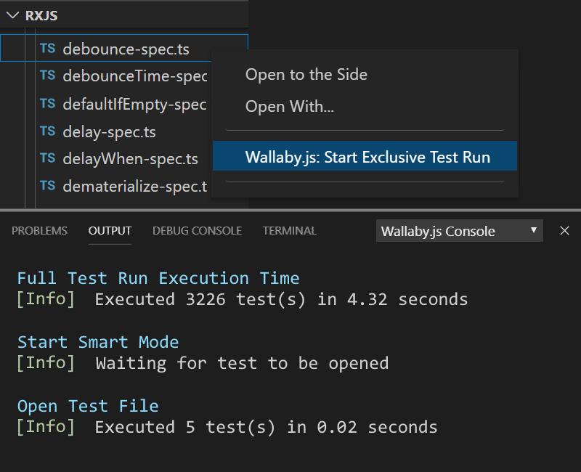581x472 pixels.
Task: Click the TS icon beside delayWhen-spec.ts
Action: (x=47, y=158)
